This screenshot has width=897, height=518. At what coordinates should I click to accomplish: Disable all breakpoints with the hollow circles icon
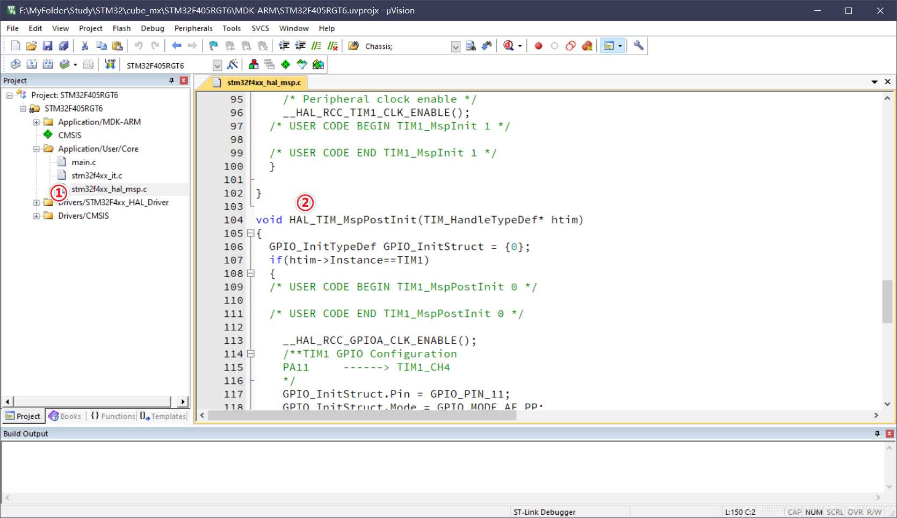[571, 46]
